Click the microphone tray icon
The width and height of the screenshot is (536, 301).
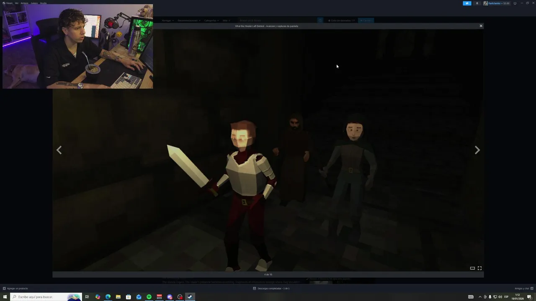click(490, 297)
